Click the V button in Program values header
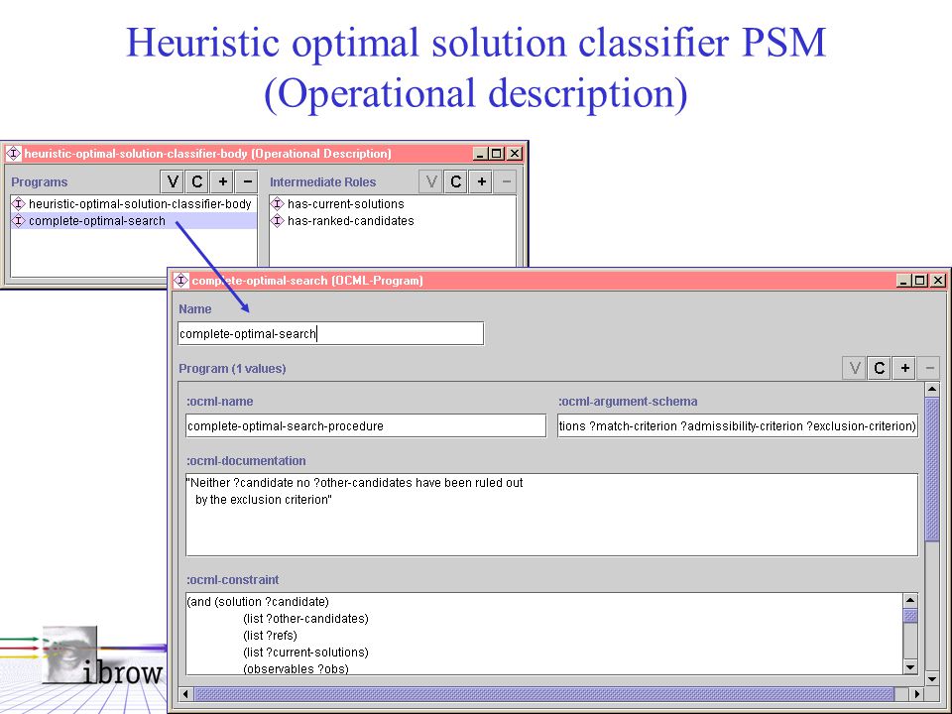The width and height of the screenshot is (952, 714). tap(854, 368)
